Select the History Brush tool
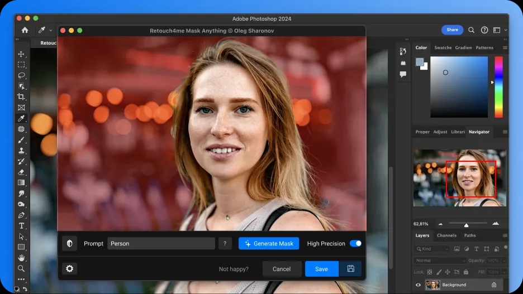This screenshot has height=294, width=523. (x=21, y=161)
